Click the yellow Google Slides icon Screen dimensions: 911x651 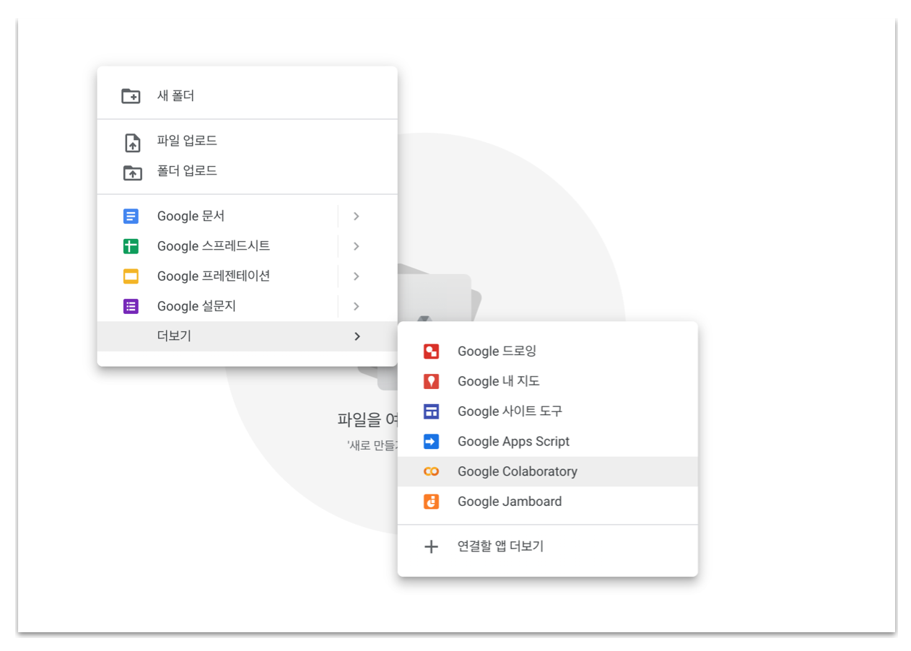pos(131,276)
